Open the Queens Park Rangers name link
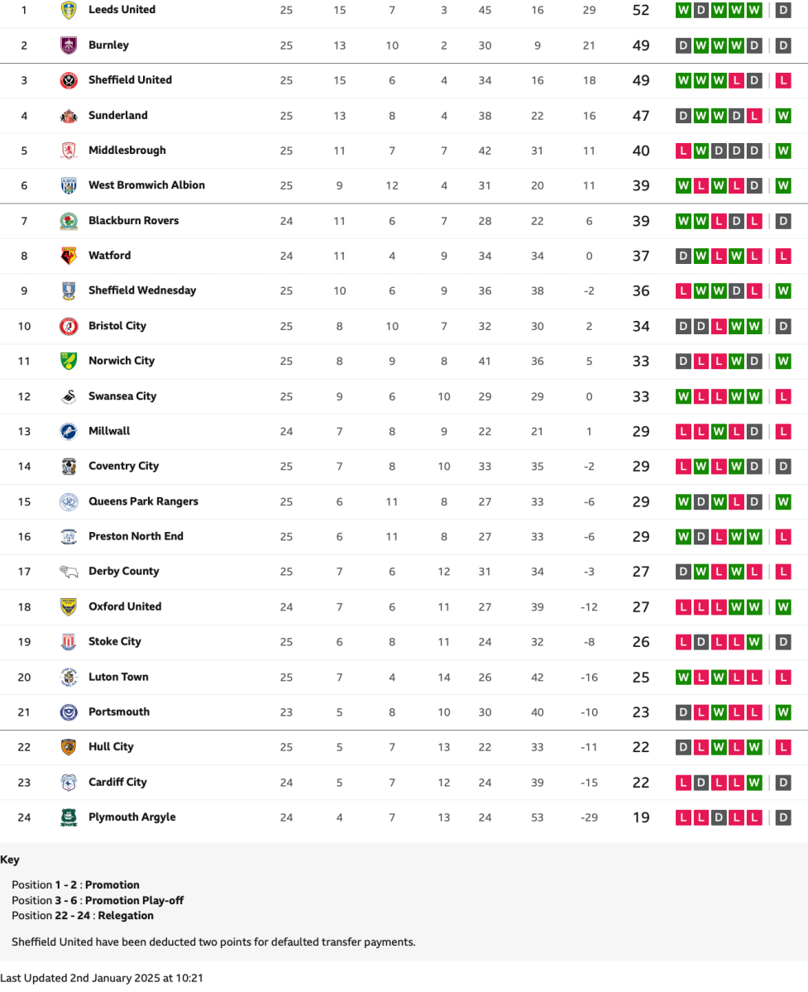808x992 pixels. tap(143, 501)
